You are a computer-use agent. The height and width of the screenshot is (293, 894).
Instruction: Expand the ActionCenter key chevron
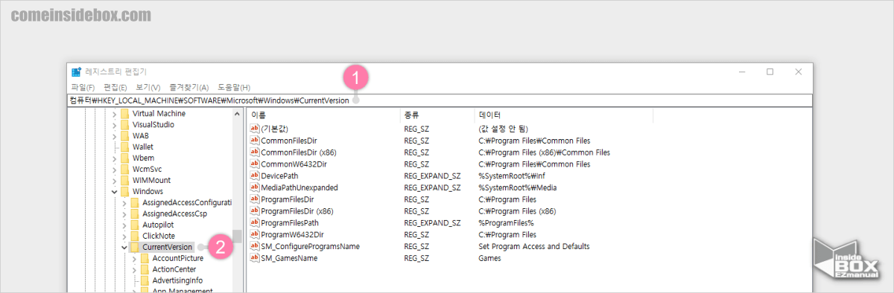133,269
